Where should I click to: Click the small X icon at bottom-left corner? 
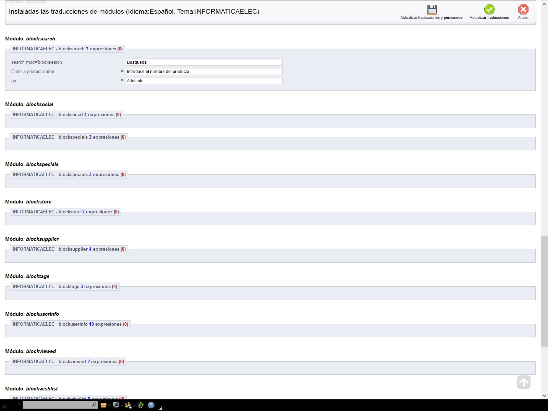click(x=4, y=407)
